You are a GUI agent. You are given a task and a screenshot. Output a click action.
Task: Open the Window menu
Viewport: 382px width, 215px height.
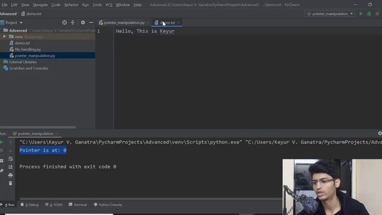(123, 5)
